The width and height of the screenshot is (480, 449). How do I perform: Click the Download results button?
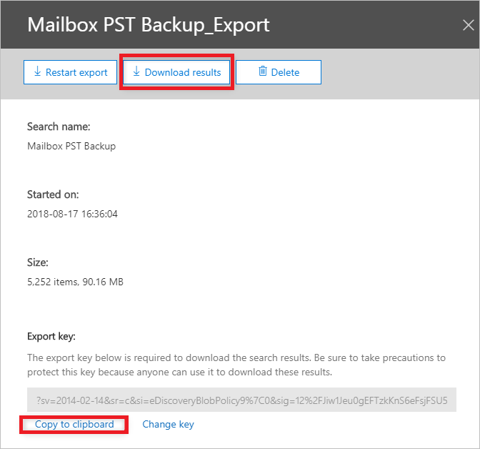(x=176, y=72)
